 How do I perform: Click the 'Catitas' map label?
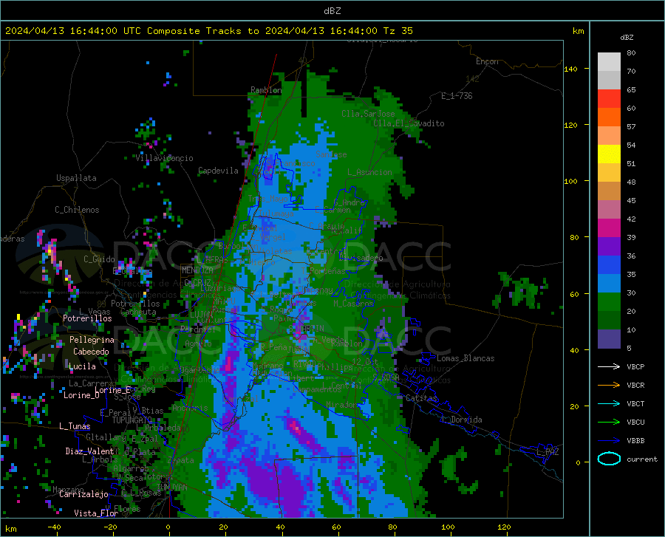pyautogui.click(x=422, y=398)
